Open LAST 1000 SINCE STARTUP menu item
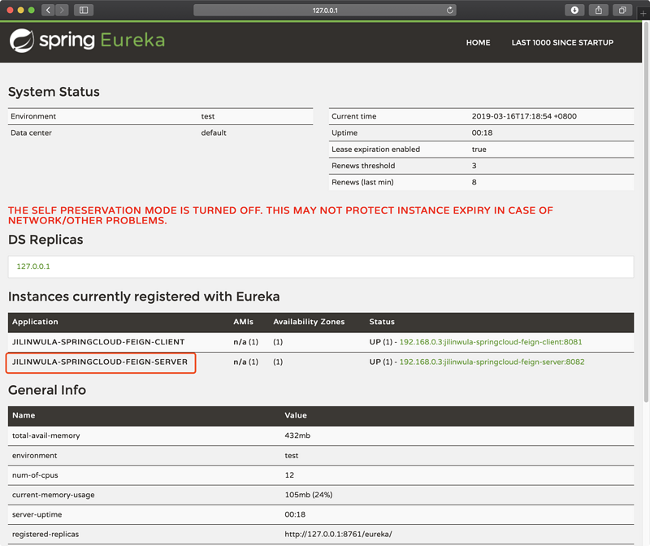650x546 pixels. click(x=562, y=42)
